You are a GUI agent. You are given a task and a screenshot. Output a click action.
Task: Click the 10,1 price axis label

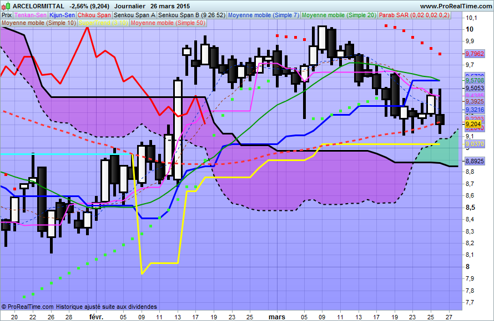coord(471,18)
